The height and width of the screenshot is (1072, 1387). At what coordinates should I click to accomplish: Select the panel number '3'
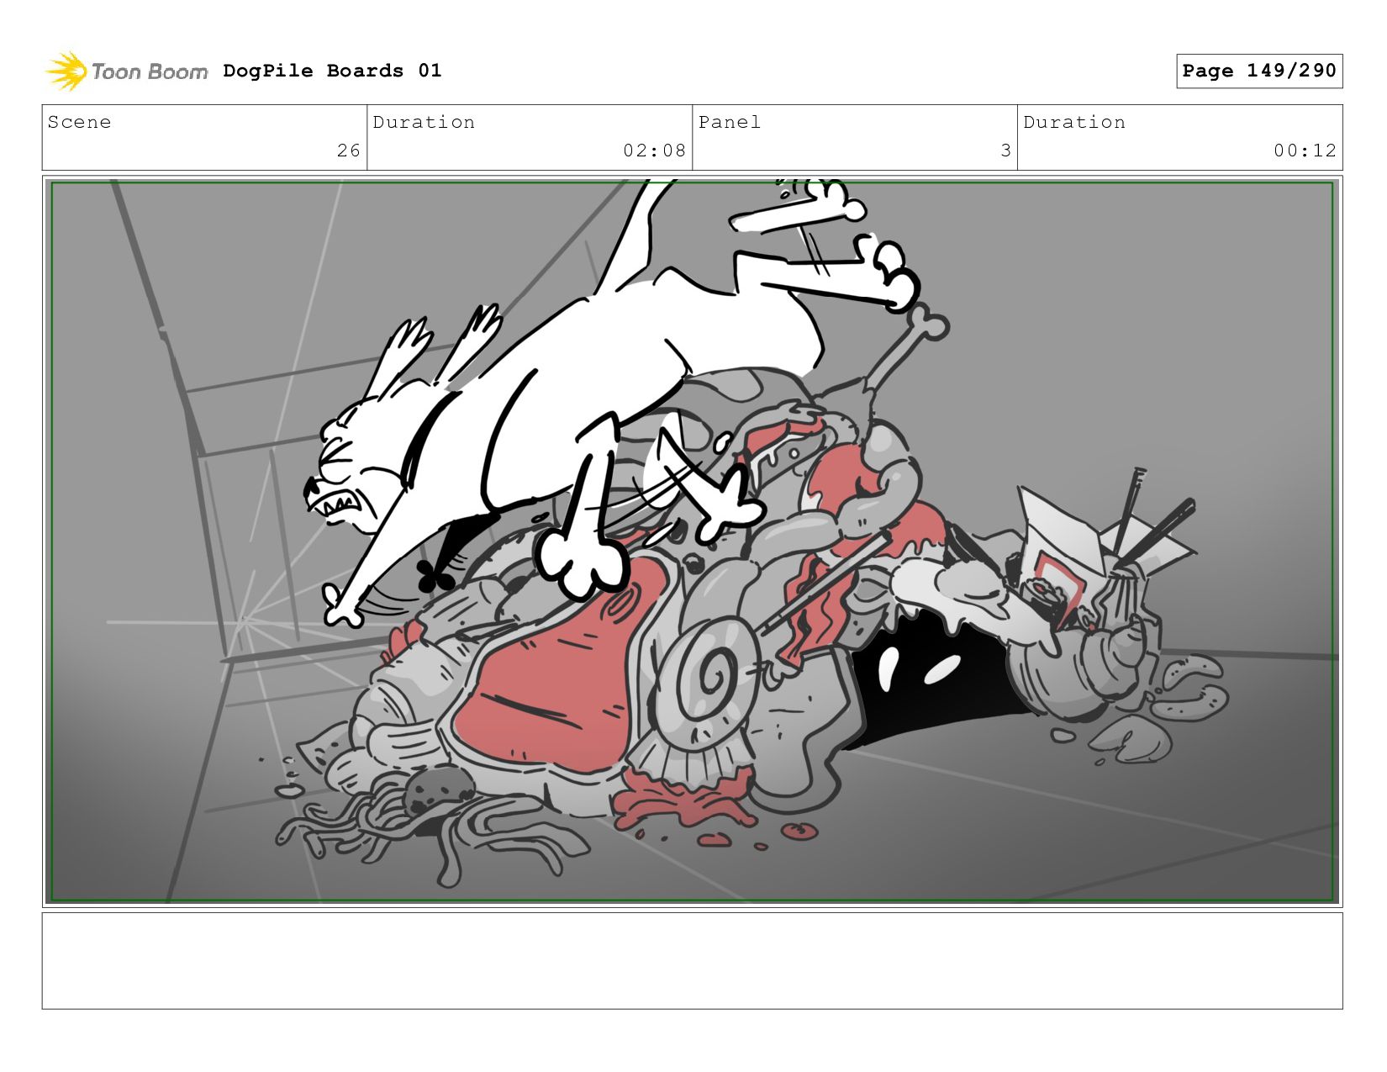pyautogui.click(x=1005, y=151)
